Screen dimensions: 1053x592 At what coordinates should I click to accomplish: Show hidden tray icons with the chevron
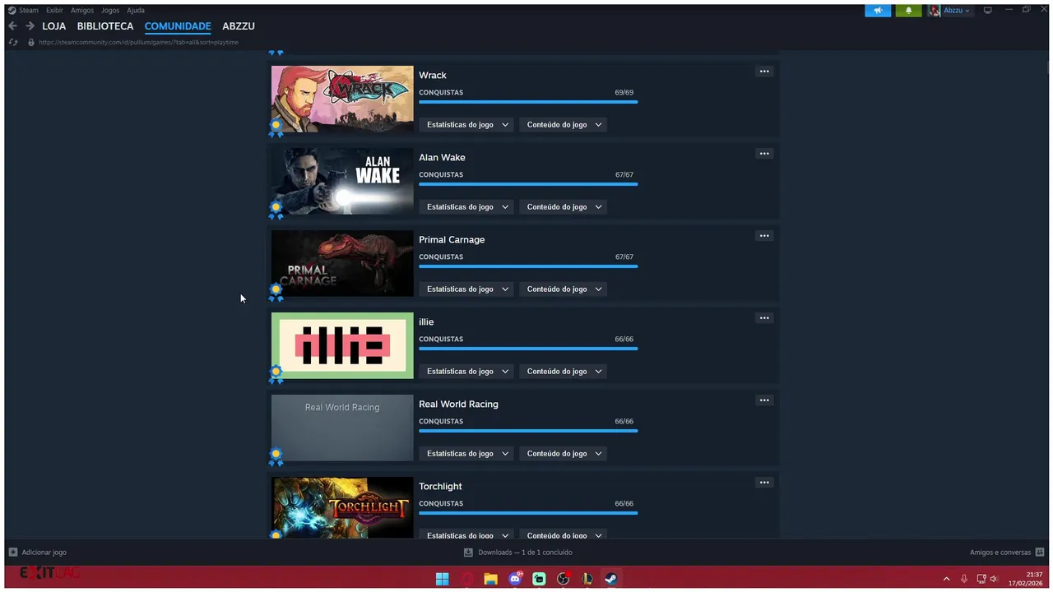click(x=946, y=579)
